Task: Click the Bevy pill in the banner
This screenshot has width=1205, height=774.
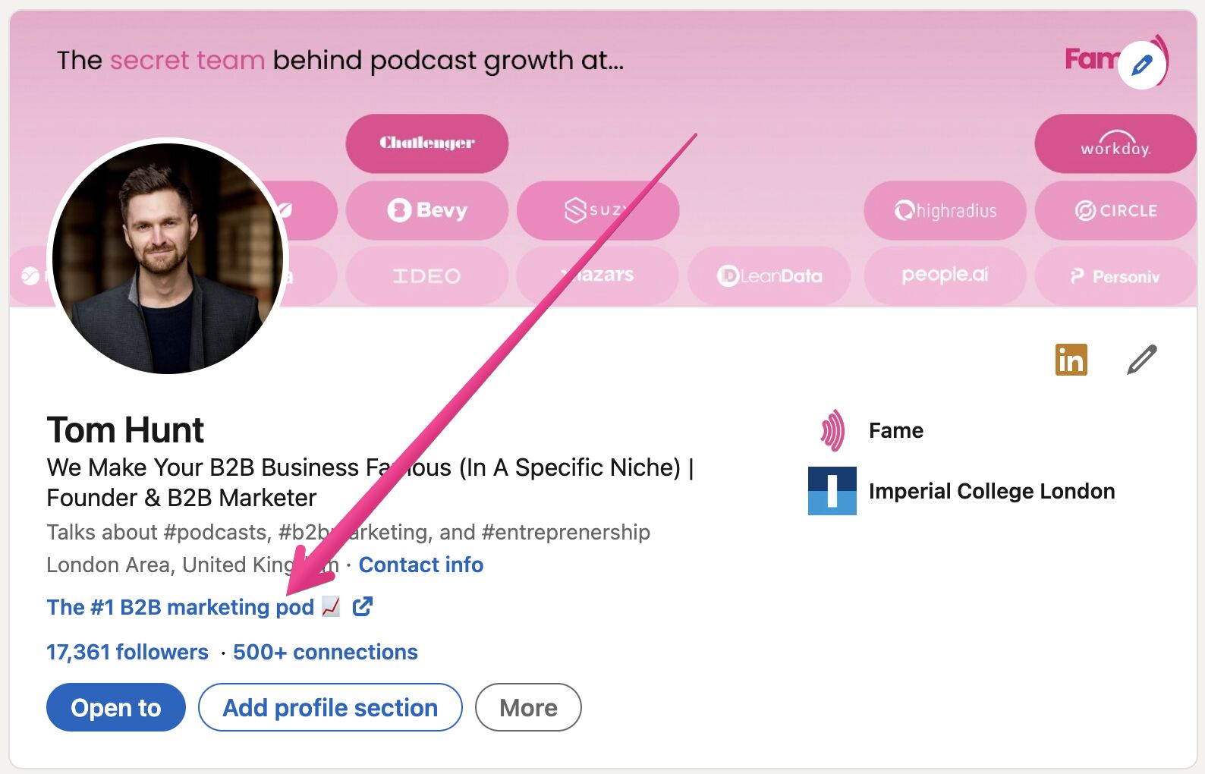Action: click(x=427, y=210)
